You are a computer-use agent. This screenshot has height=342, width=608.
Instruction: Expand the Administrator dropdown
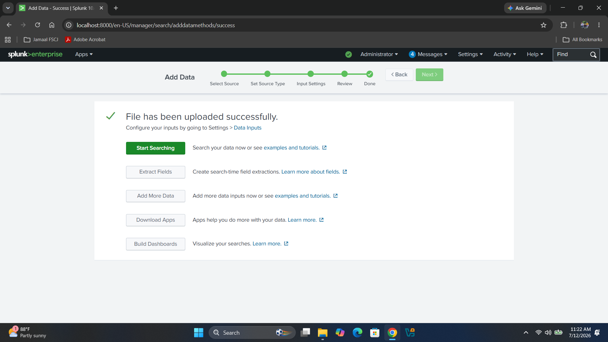coord(379,54)
